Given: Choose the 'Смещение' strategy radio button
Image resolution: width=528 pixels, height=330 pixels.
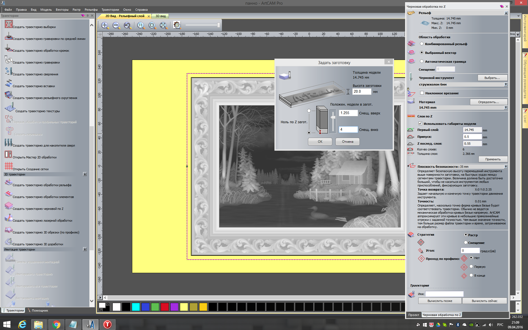Looking at the screenshot, I should coord(466,243).
